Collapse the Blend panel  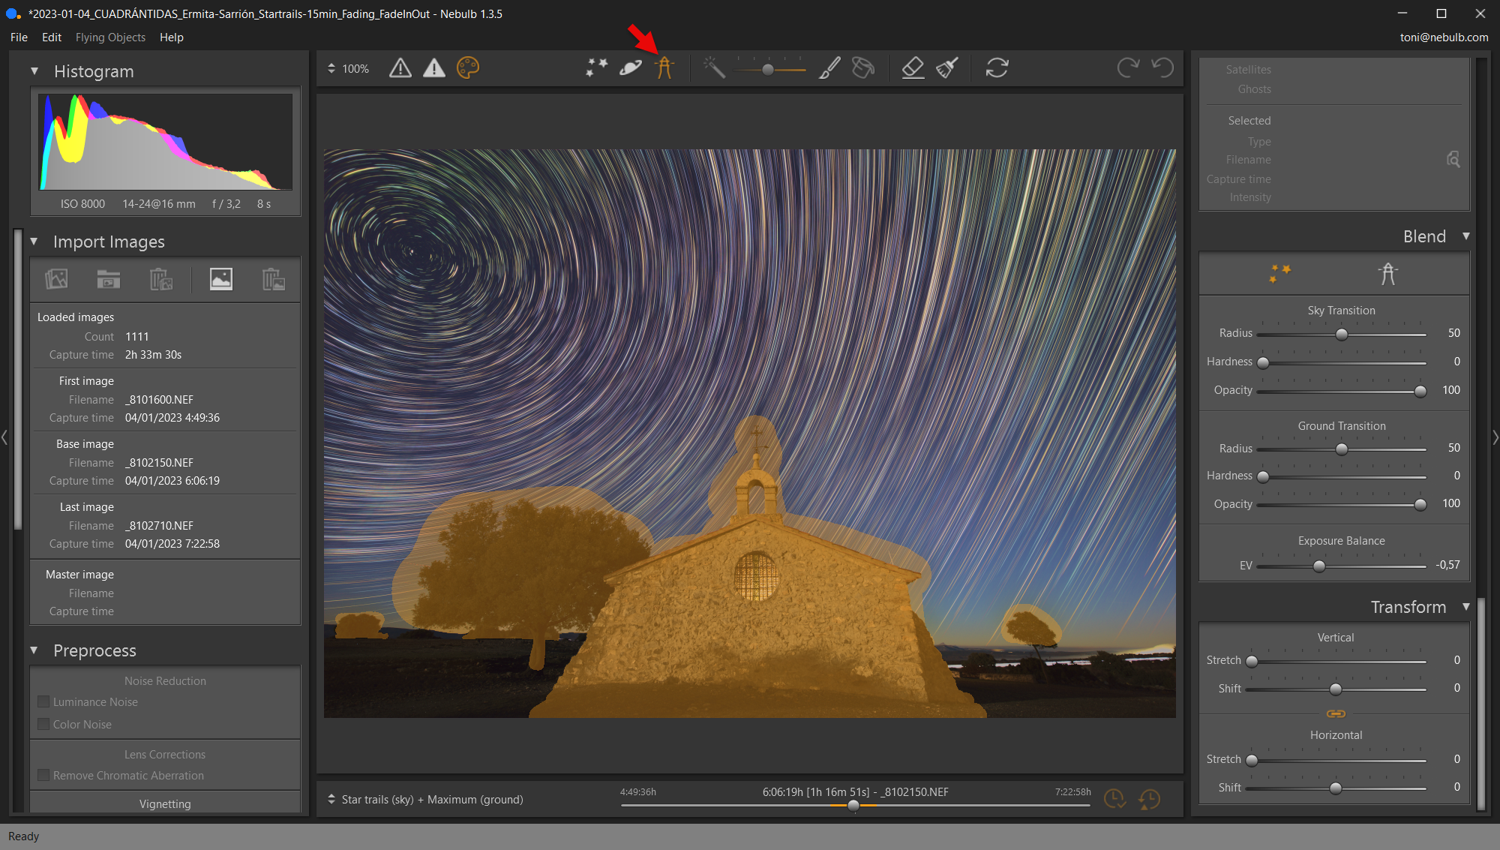click(1466, 236)
